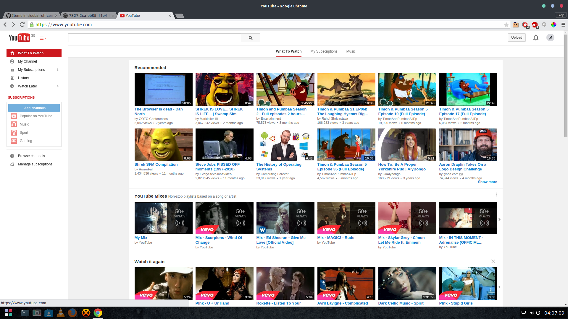
Task: Click the colorful wheel extension icon
Action: pyautogui.click(x=554, y=25)
